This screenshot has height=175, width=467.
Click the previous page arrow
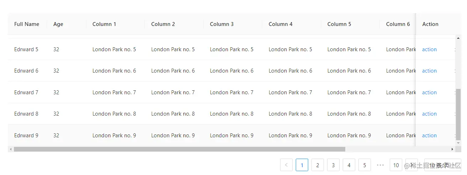286,165
